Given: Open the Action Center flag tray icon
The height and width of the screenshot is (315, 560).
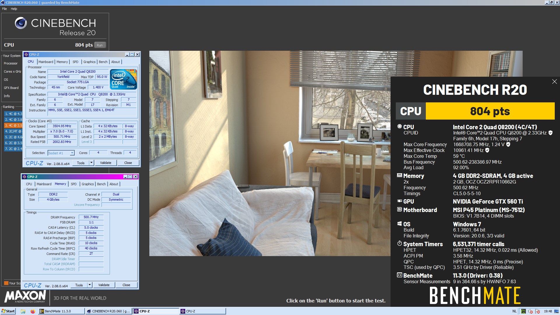Looking at the screenshot, I should tap(538, 311).
